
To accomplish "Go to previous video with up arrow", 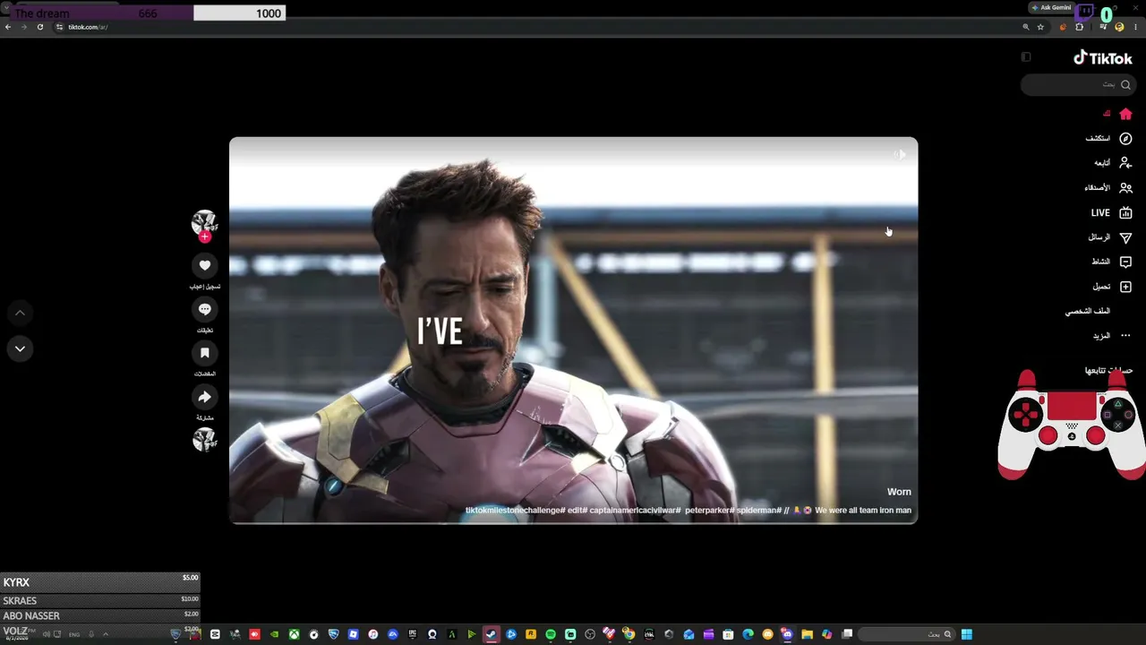I will coord(20,313).
